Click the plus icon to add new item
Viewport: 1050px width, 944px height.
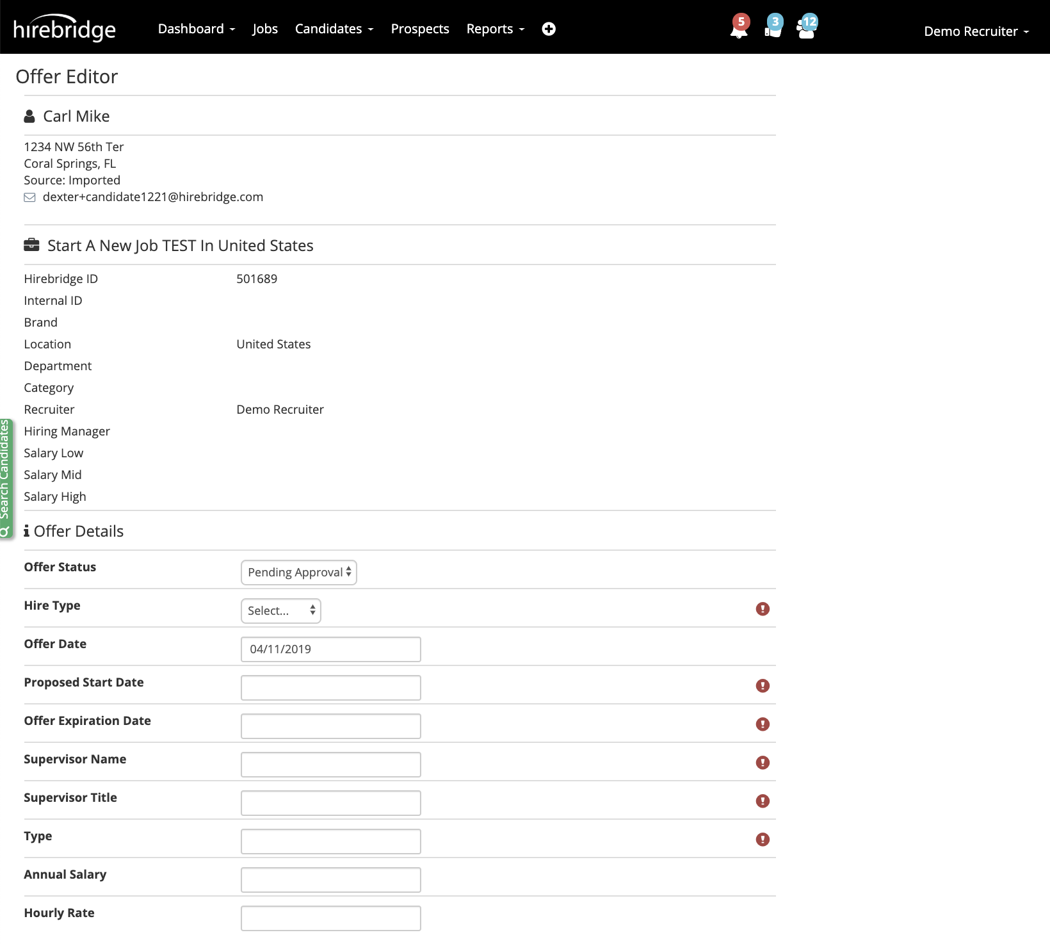click(x=549, y=28)
